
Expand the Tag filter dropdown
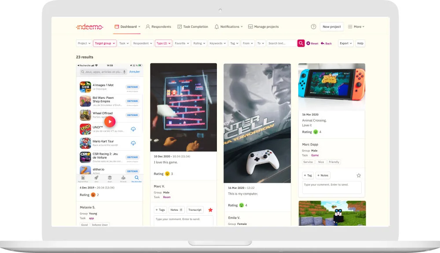pyautogui.click(x=234, y=43)
